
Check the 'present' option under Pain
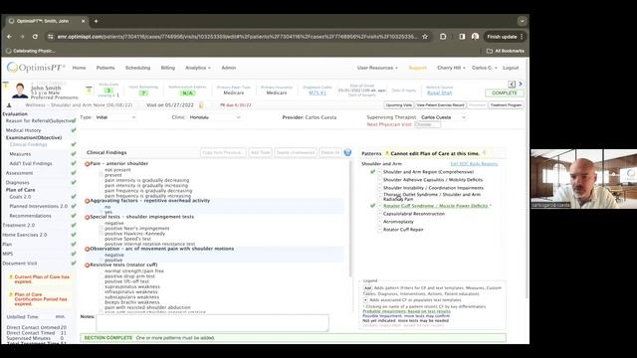coord(102,175)
